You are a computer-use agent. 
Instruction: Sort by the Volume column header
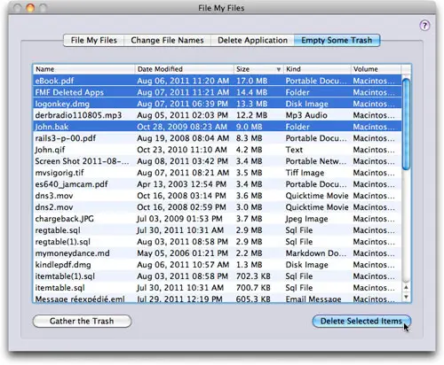point(376,69)
